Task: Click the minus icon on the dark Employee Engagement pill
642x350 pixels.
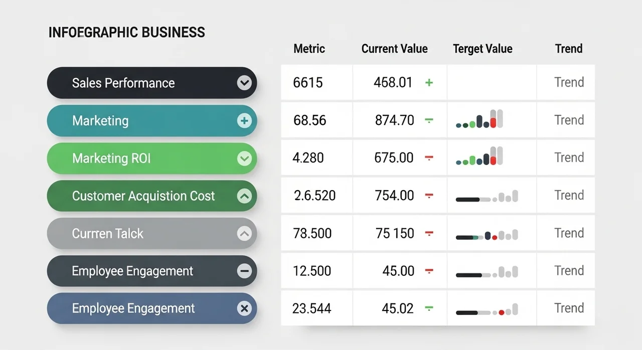Action: click(244, 271)
